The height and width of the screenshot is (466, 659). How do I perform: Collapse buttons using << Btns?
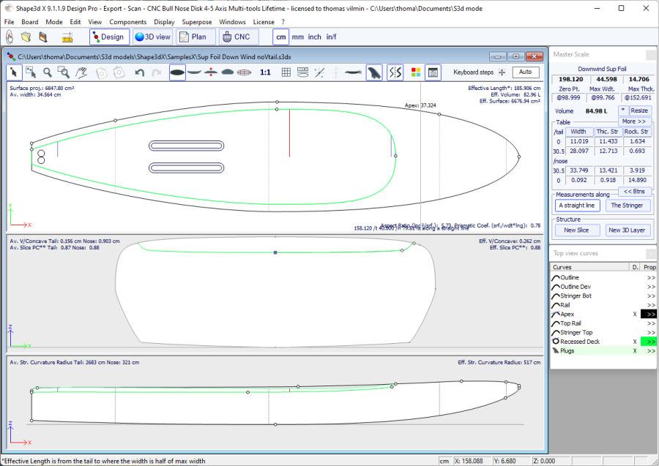(x=634, y=192)
